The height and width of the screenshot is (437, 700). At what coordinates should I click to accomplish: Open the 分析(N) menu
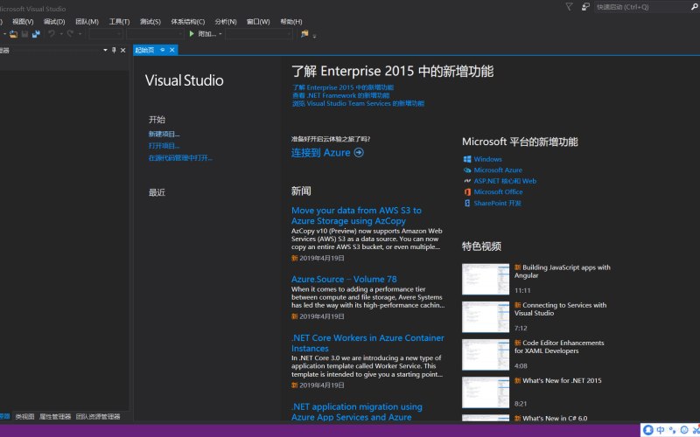click(x=226, y=21)
